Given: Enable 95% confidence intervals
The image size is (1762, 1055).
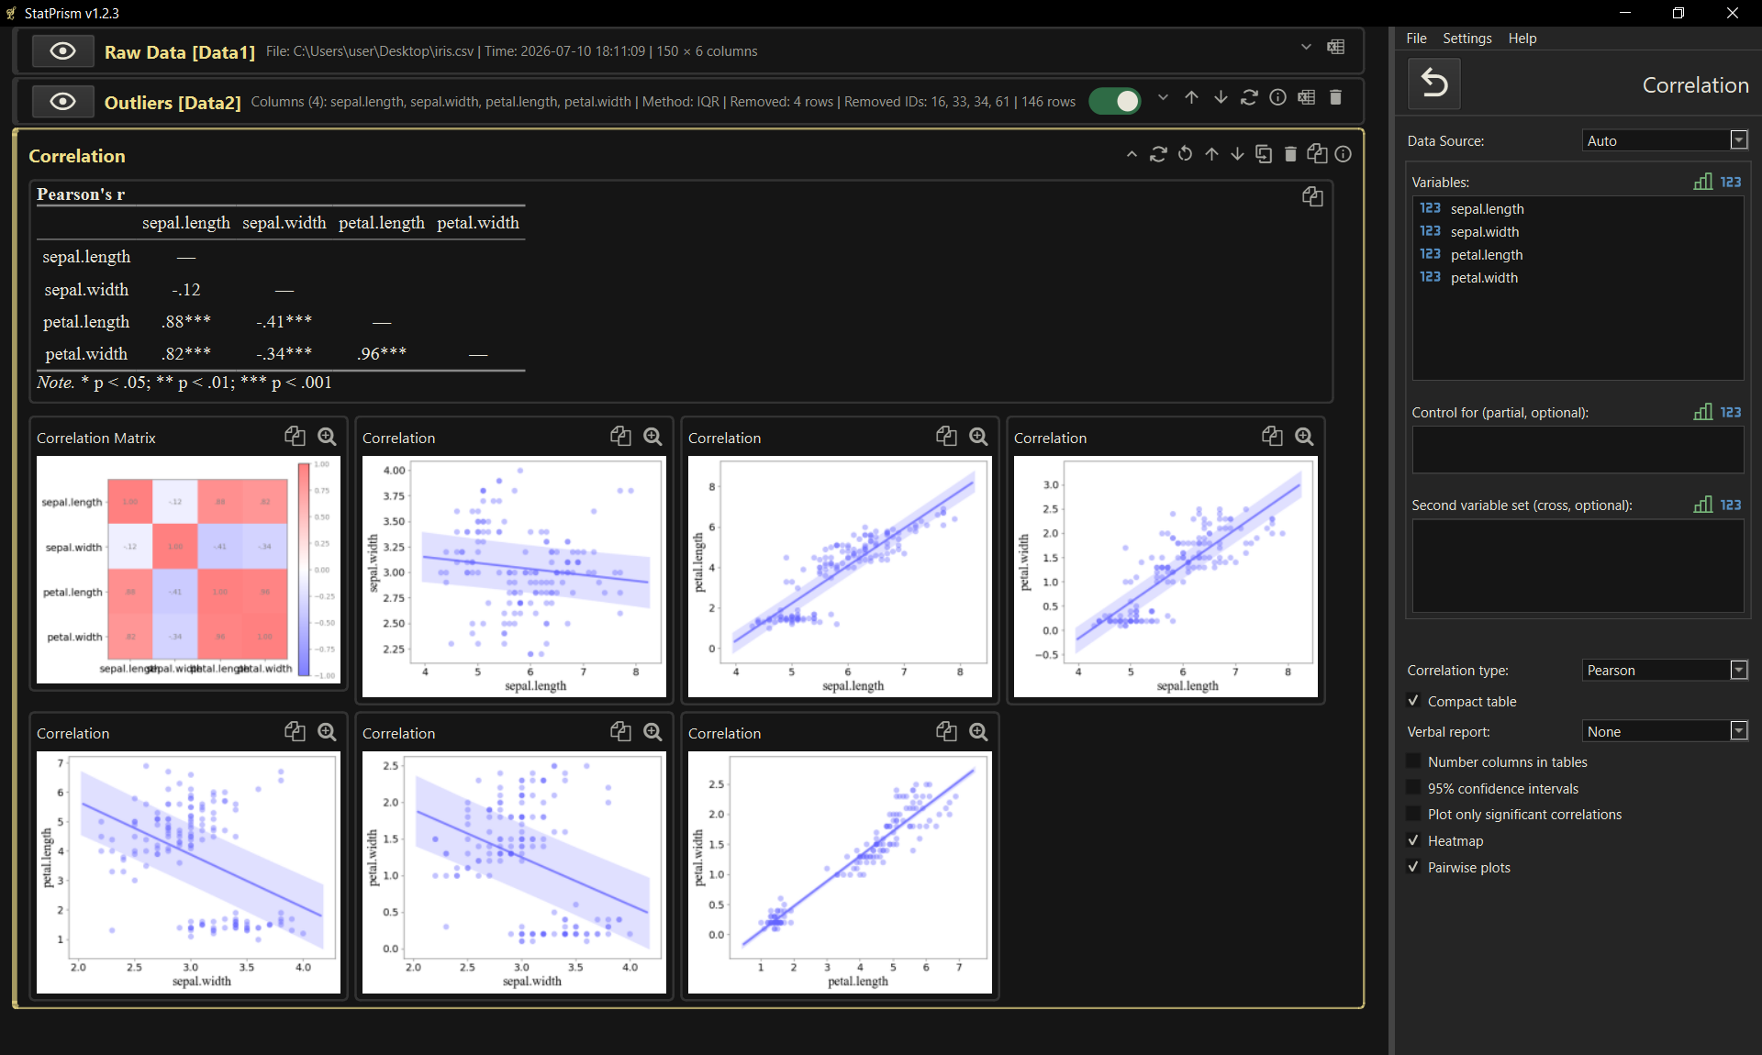Looking at the screenshot, I should point(1413,788).
